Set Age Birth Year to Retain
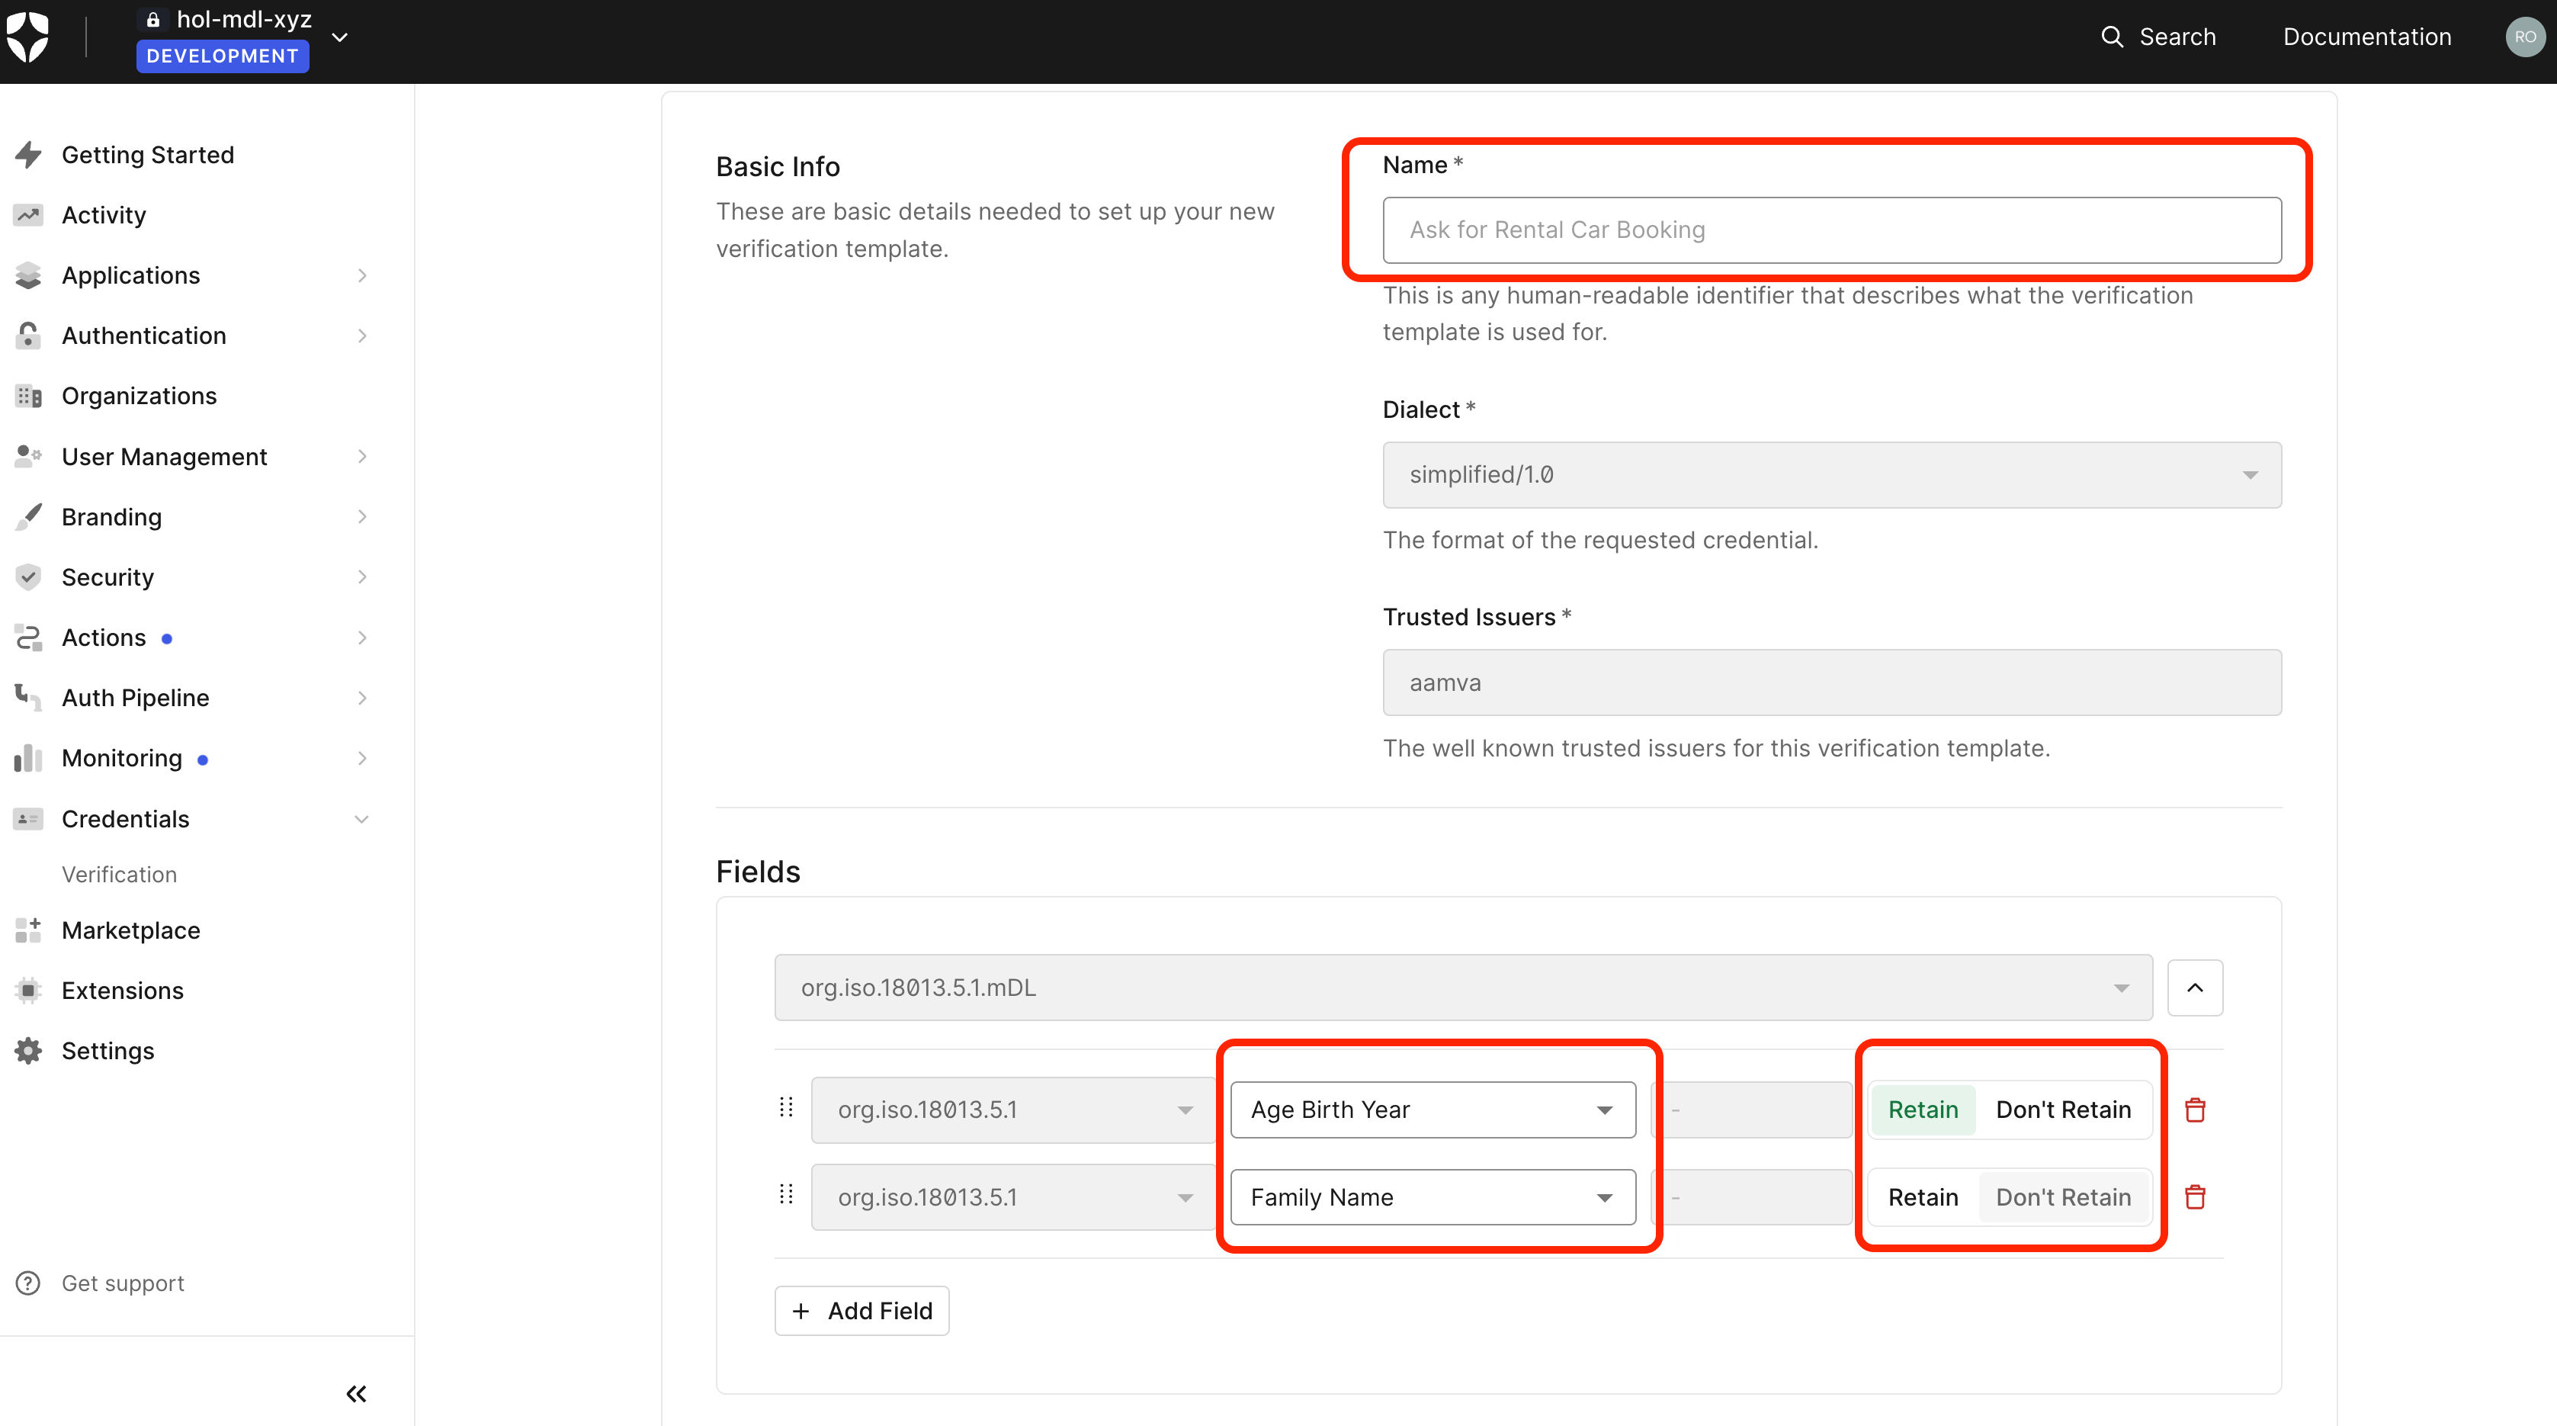This screenshot has width=2557, height=1426. 1923,1110
